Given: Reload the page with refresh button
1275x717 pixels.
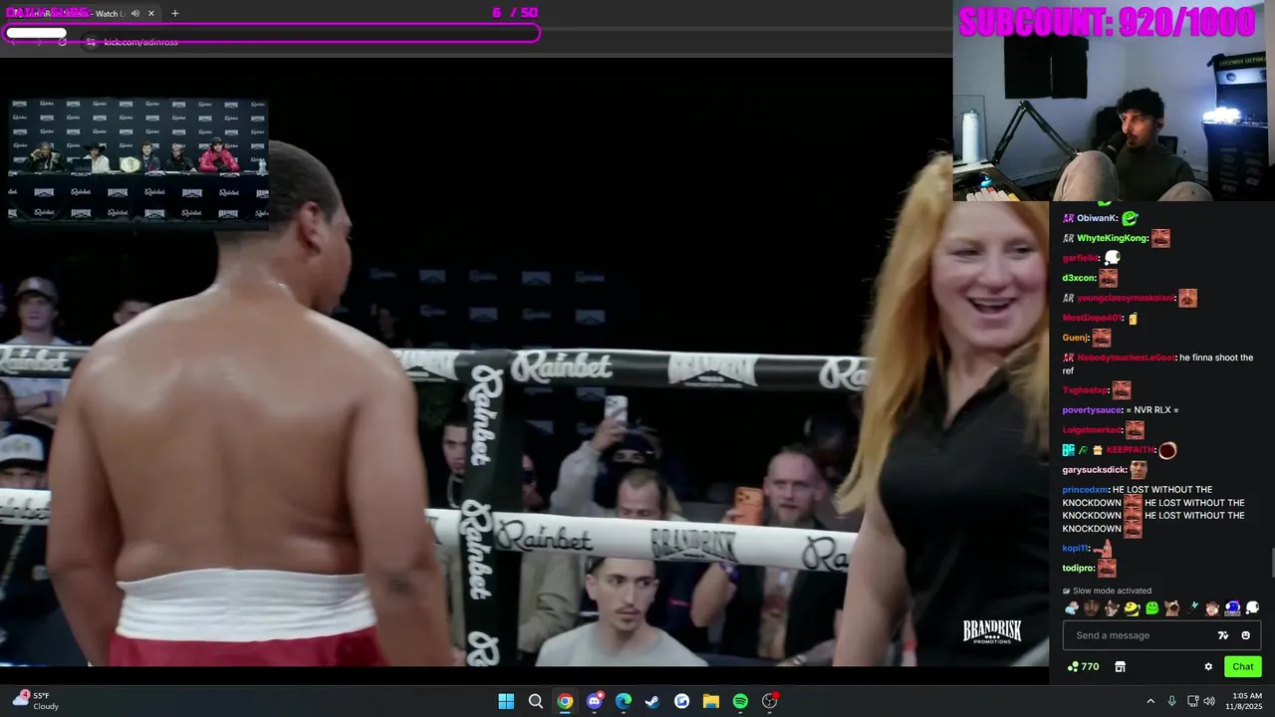Looking at the screenshot, I should click(x=62, y=42).
